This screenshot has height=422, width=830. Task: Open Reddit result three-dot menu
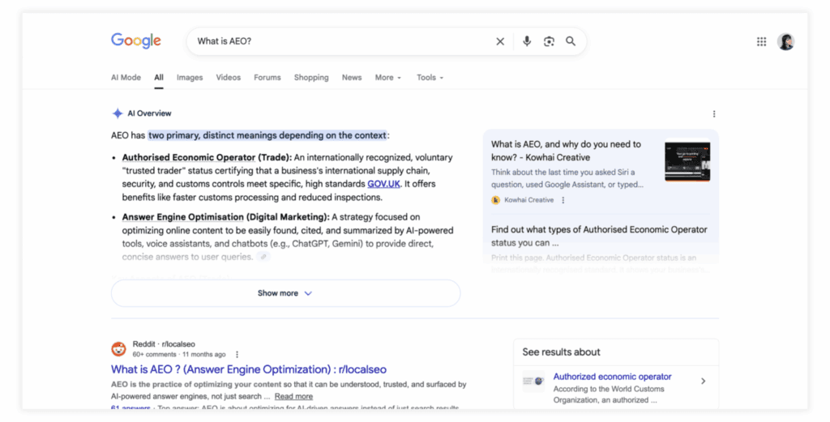point(237,354)
